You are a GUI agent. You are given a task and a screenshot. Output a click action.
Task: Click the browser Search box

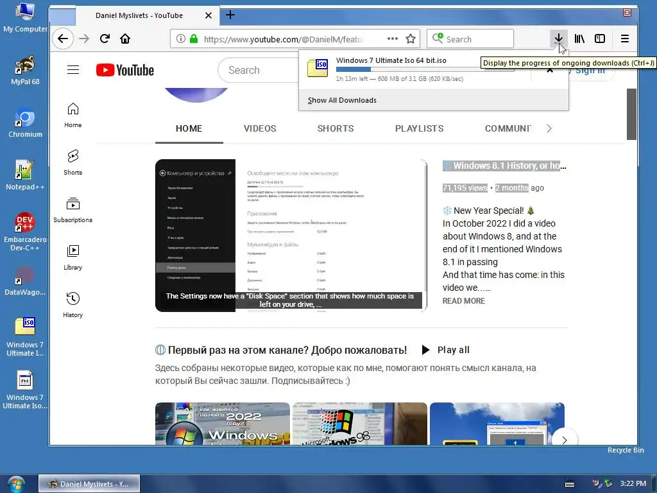[470, 39]
